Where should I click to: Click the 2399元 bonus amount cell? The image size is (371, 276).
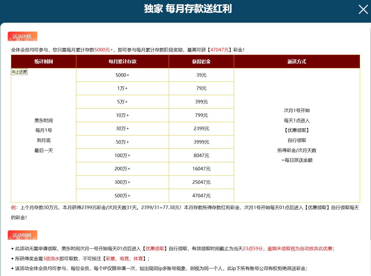[x=201, y=129]
